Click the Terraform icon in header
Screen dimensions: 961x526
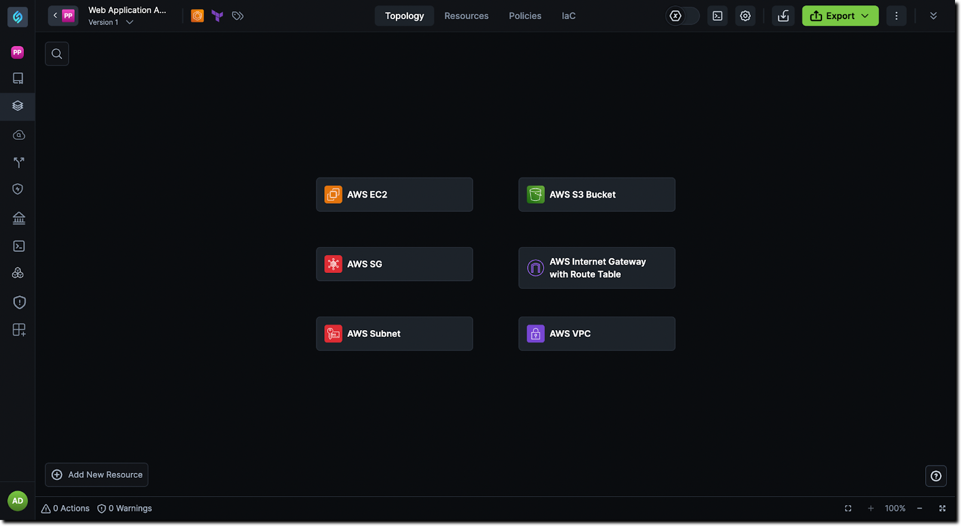(x=217, y=16)
